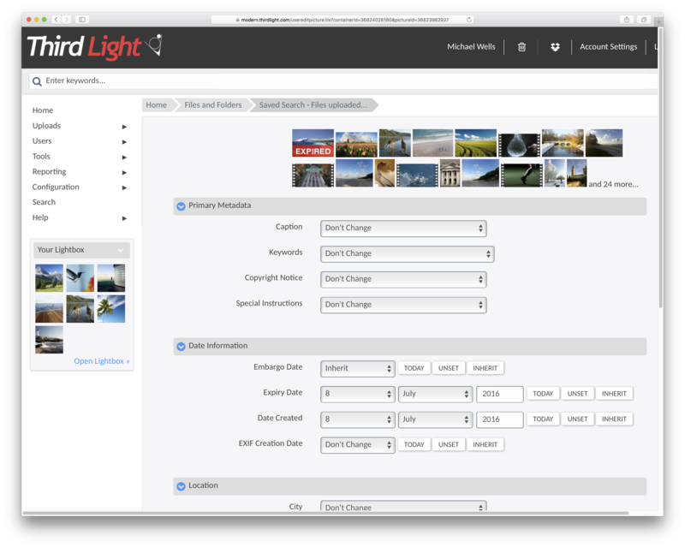
Task: Click INHERIT button for Date Created
Action: [x=614, y=419]
